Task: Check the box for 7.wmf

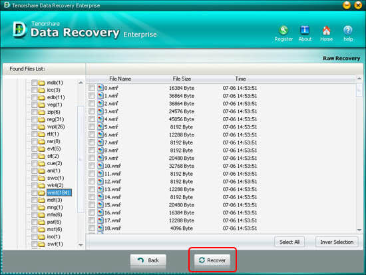Action: (x=92, y=142)
